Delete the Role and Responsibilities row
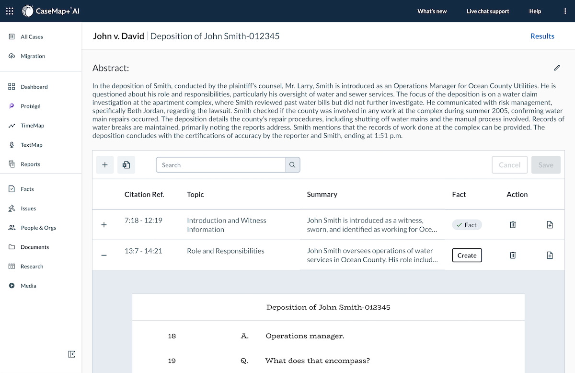 click(x=513, y=256)
